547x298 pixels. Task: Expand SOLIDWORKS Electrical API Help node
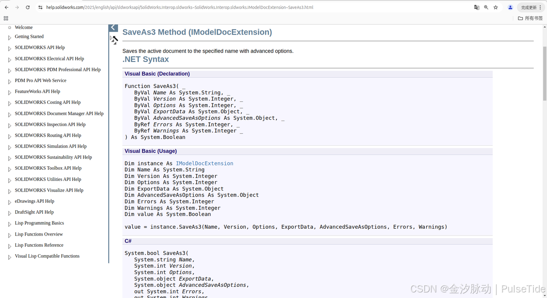[9, 60]
